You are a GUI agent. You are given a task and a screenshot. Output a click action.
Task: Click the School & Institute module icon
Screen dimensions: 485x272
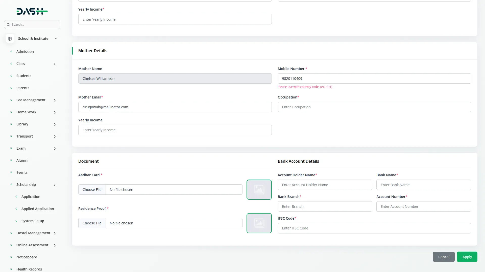10,39
